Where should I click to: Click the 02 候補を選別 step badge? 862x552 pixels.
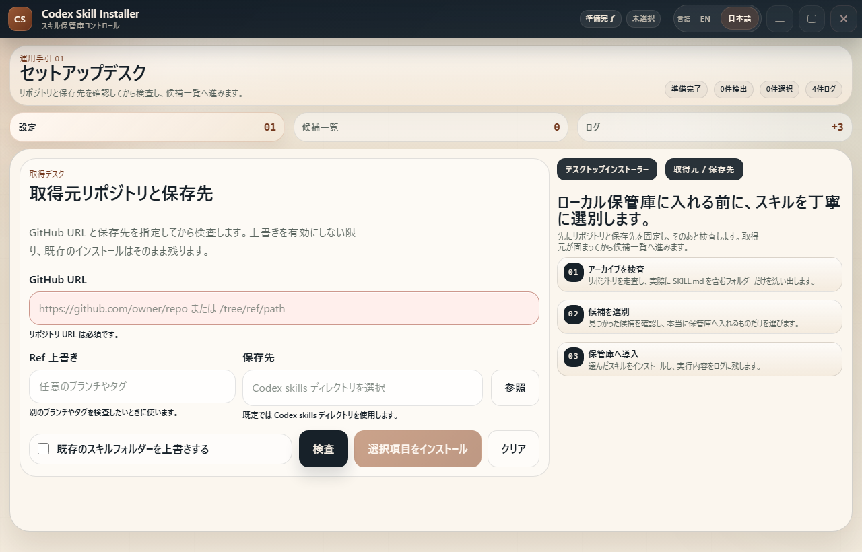coord(573,314)
